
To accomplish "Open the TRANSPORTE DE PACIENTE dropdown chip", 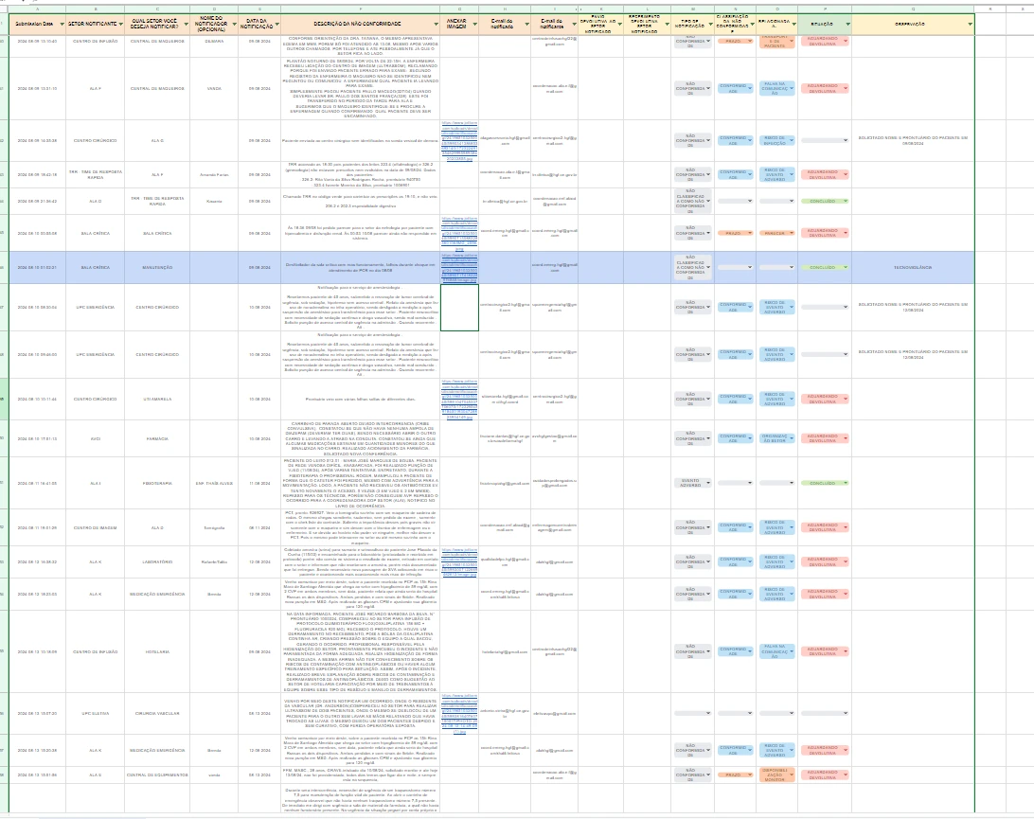I will (x=777, y=40).
